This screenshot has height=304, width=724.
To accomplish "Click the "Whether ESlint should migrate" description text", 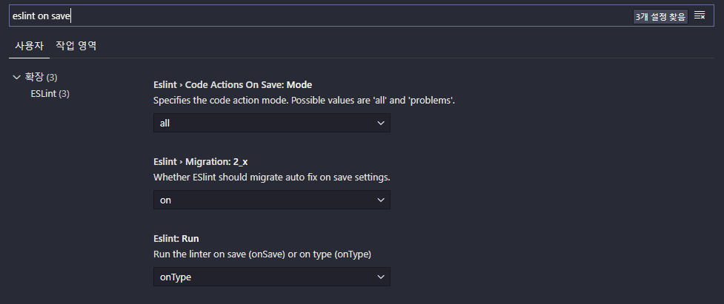I will [x=271, y=178].
